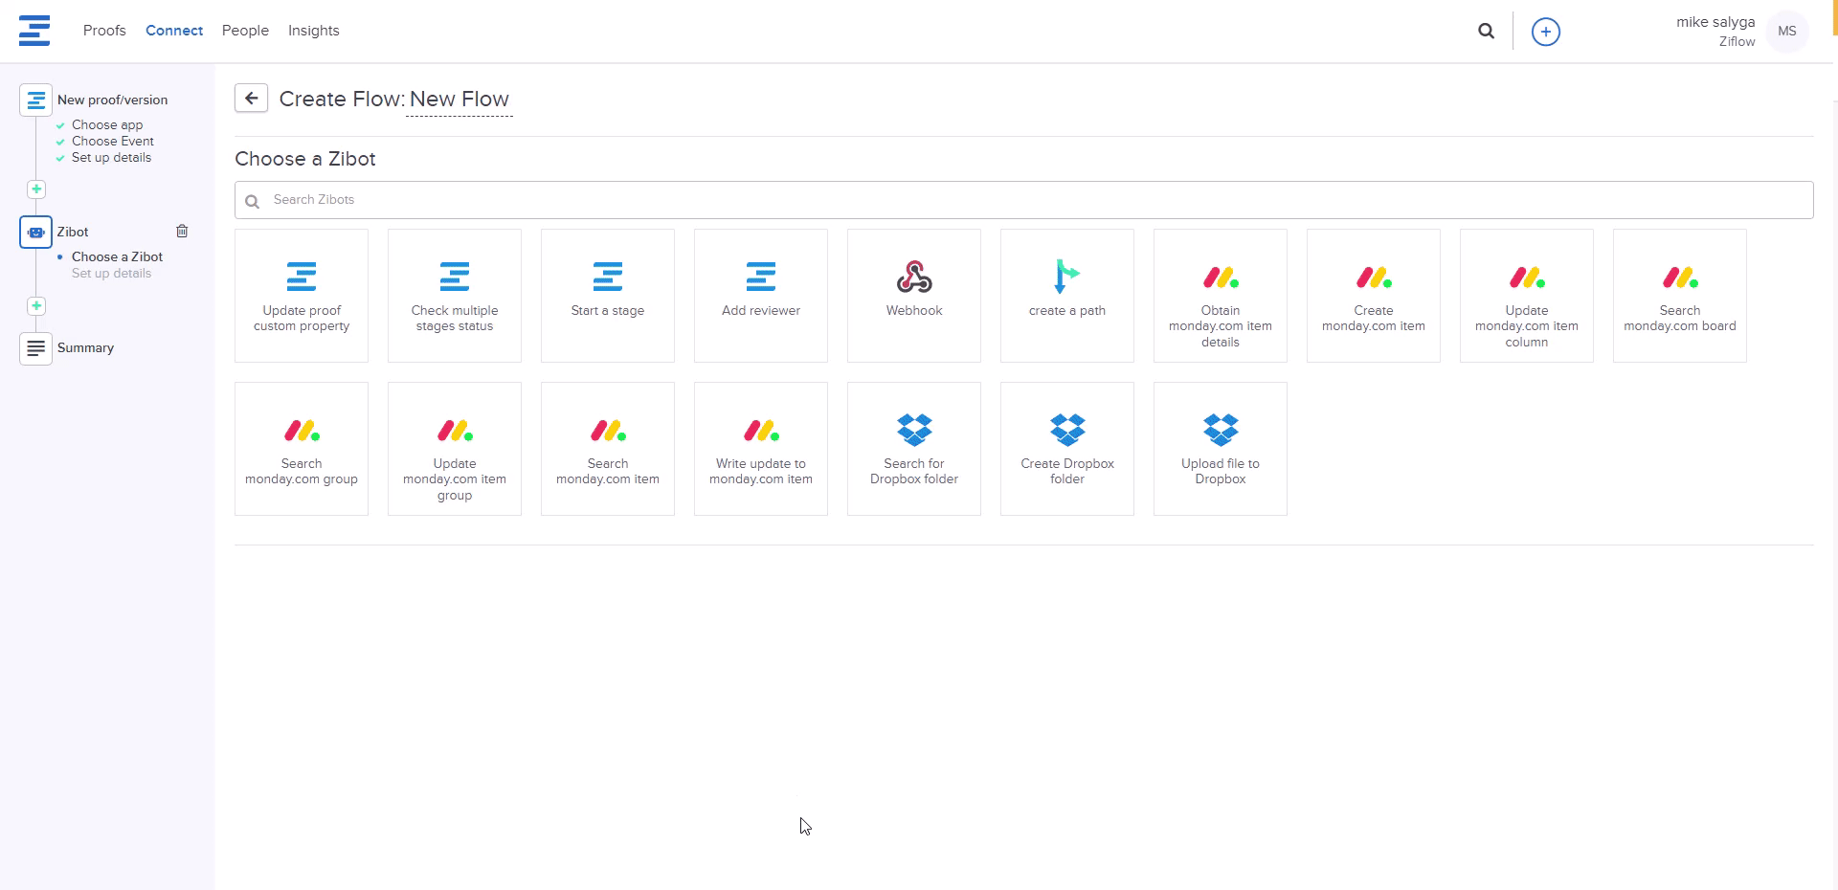The width and height of the screenshot is (1838, 890).
Task: Click the header search magnifier icon
Action: coord(1486,31)
